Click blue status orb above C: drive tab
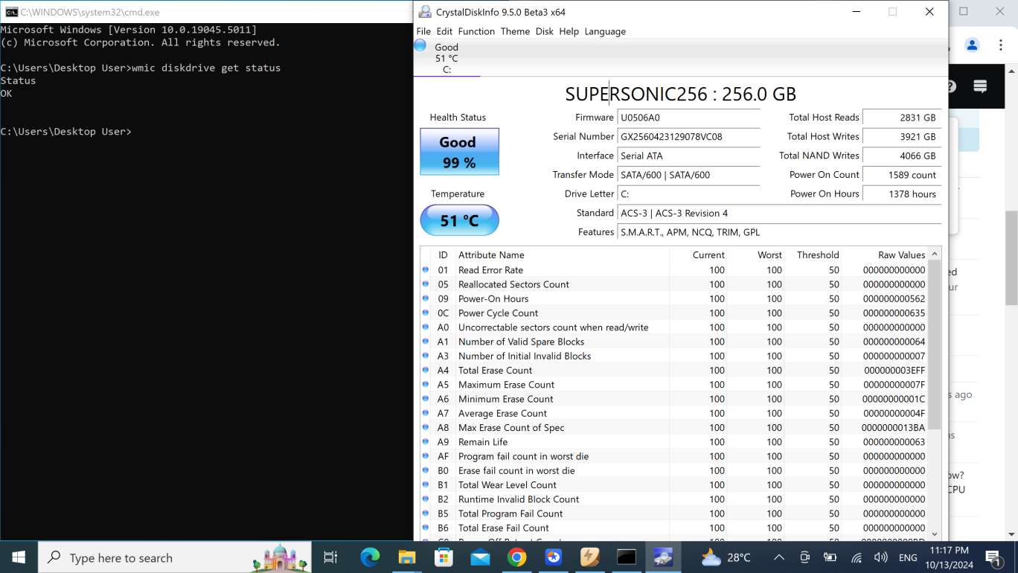Screen dimensions: 1018x573 click(x=420, y=45)
